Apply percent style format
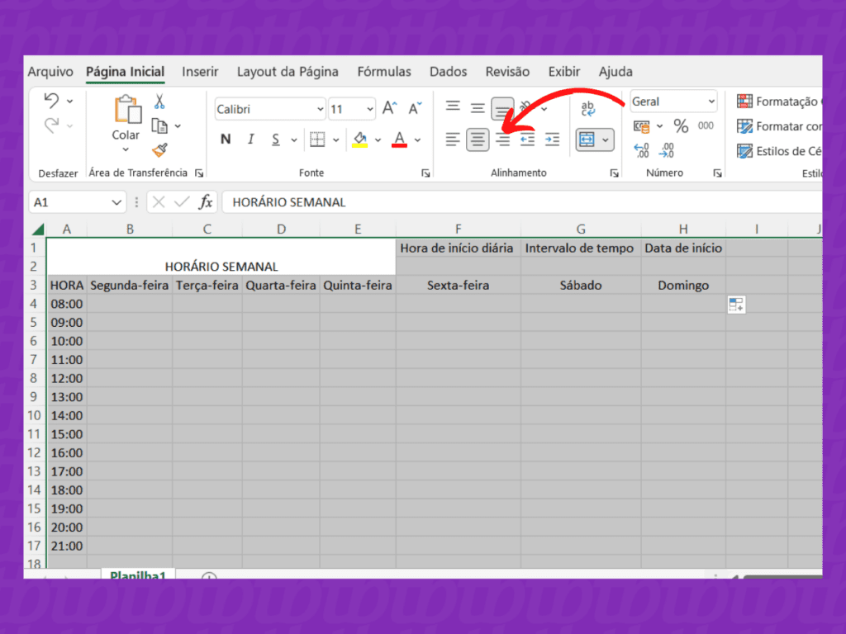 click(681, 126)
